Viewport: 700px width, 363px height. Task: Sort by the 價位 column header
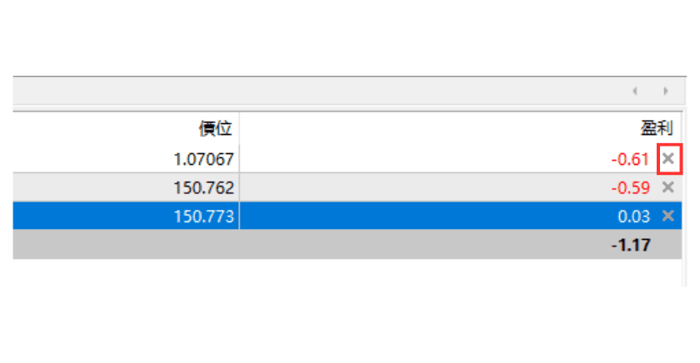(216, 129)
